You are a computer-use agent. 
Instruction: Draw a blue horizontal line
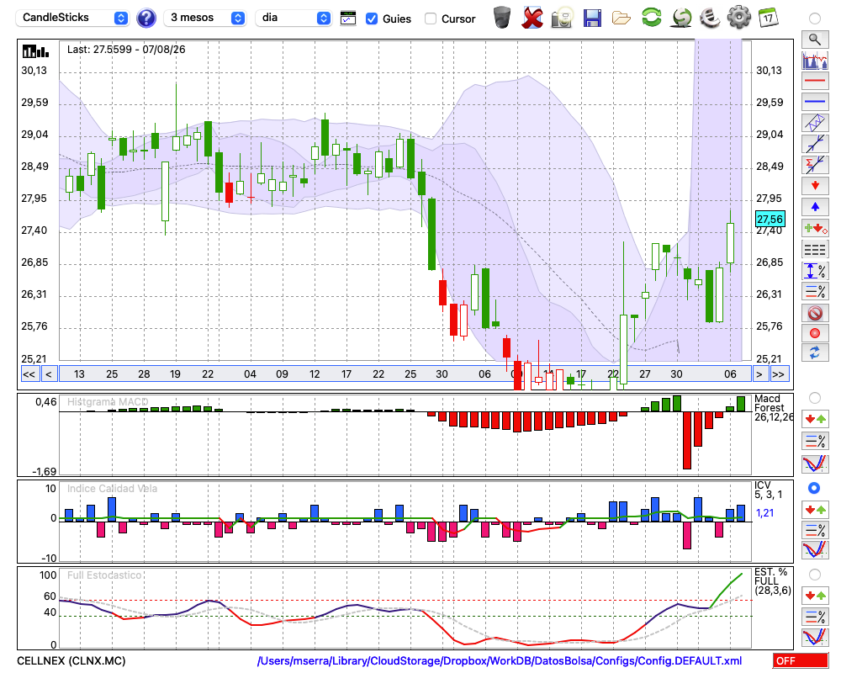[x=815, y=102]
